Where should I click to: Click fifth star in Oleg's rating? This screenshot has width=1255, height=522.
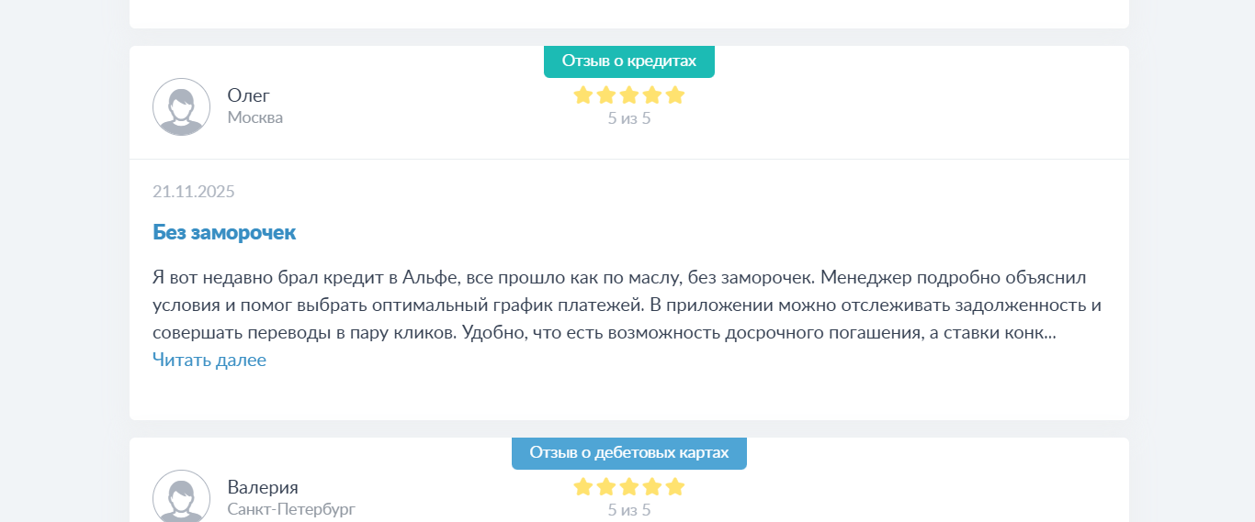[675, 94]
